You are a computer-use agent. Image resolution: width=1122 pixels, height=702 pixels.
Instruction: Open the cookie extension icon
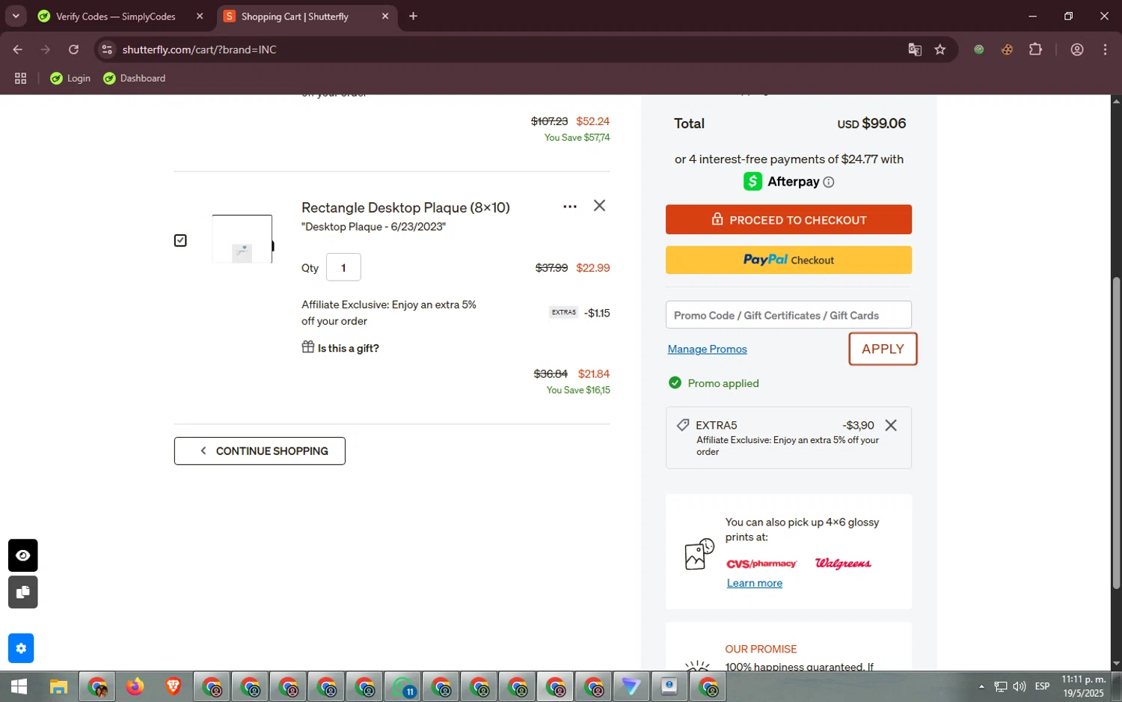(x=1007, y=49)
